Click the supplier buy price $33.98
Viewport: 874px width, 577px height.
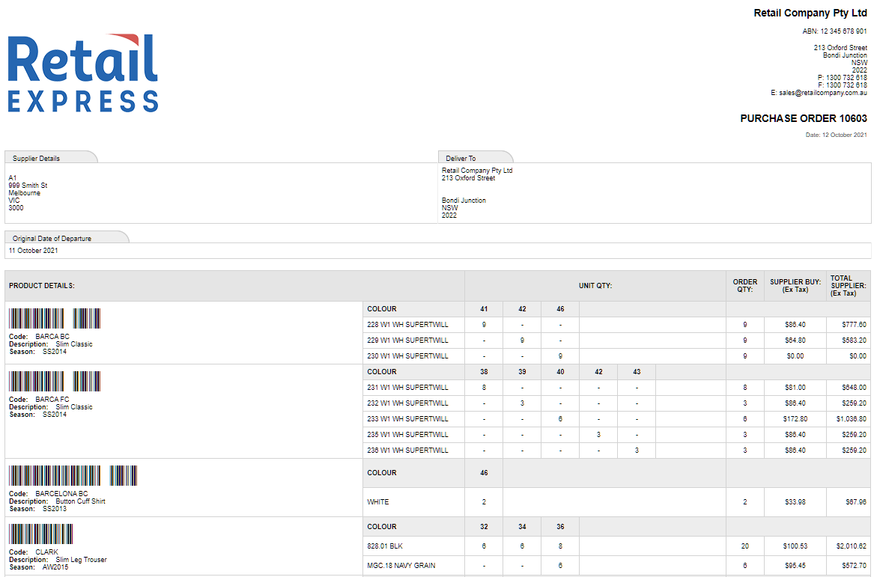(795, 502)
